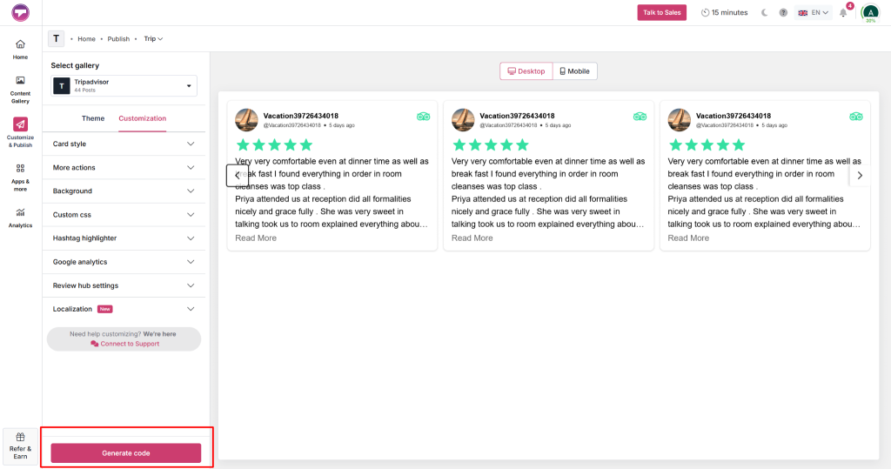Image resolution: width=891 pixels, height=469 pixels.
Task: Switch to the Theme tab
Action: pos(93,118)
